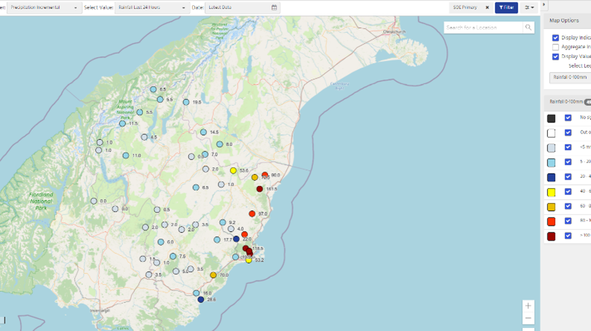Open the settings sliders dropdown menu
591x331 pixels.
[x=530, y=8]
